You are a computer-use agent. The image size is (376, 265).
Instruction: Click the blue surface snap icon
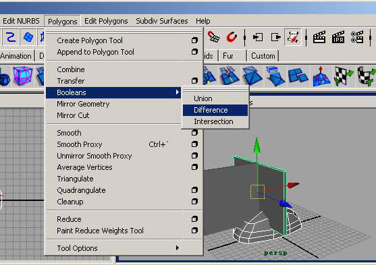point(28,37)
